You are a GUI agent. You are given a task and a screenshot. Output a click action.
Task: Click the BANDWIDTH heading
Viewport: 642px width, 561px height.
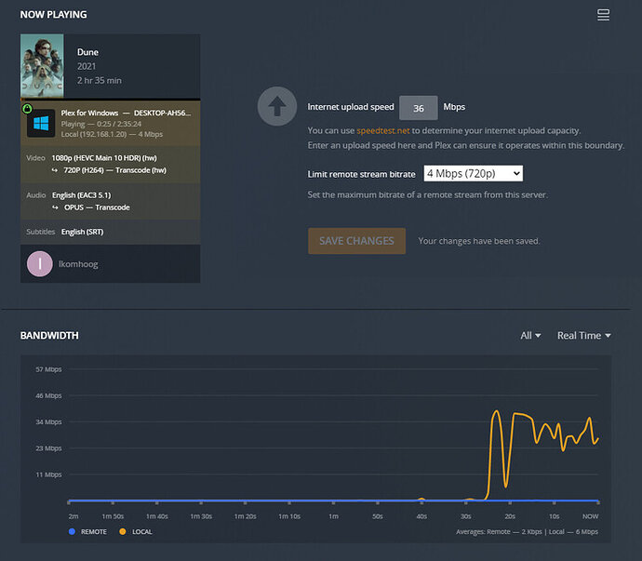49,335
